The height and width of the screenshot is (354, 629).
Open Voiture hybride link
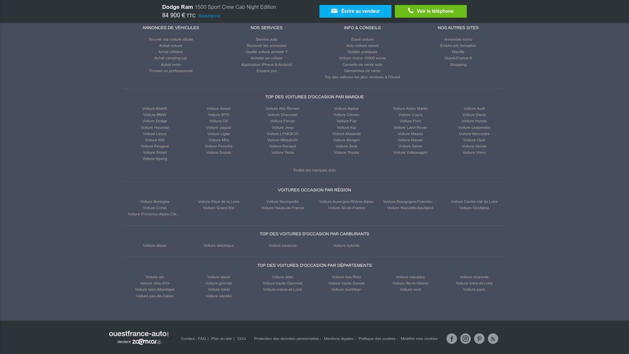click(346, 246)
